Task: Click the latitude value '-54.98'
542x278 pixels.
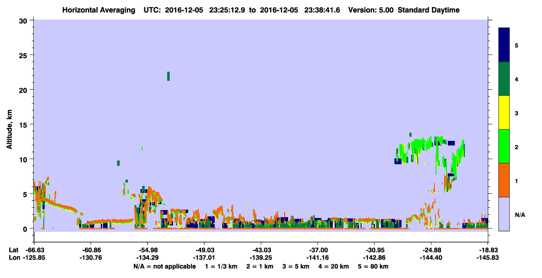Action: tap(147, 250)
